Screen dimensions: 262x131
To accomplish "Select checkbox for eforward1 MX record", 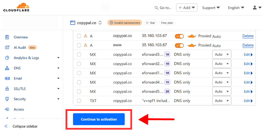I will (79, 73).
